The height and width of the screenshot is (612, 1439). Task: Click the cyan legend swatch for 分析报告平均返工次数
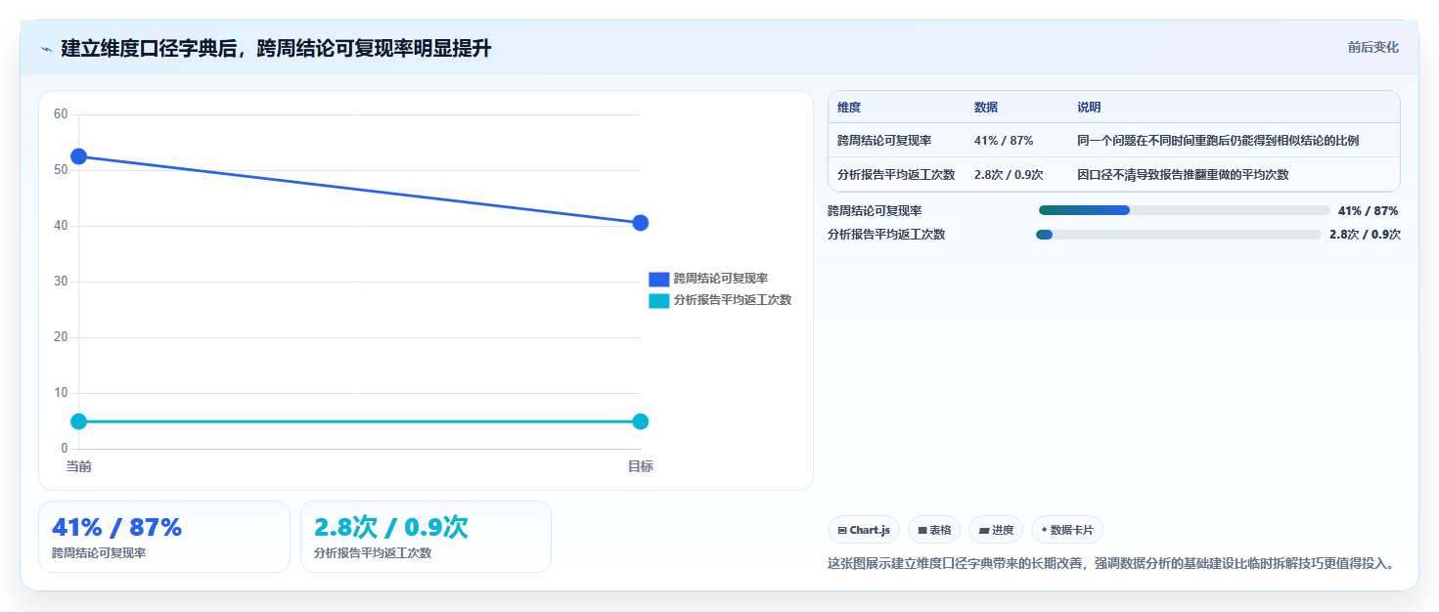(x=659, y=300)
